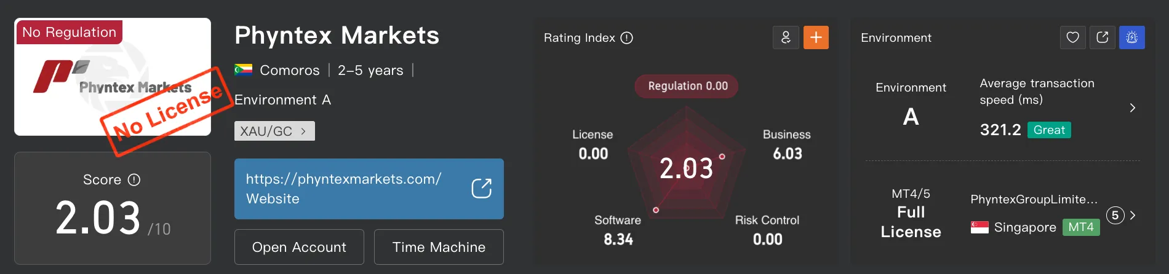Click the Phyntex Markets title
Viewport: 1169px width, 274px height.
point(337,36)
